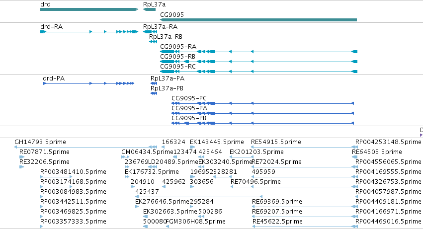Select the RP003442511.5prime EST label
423x229 pixels.
[73, 202]
